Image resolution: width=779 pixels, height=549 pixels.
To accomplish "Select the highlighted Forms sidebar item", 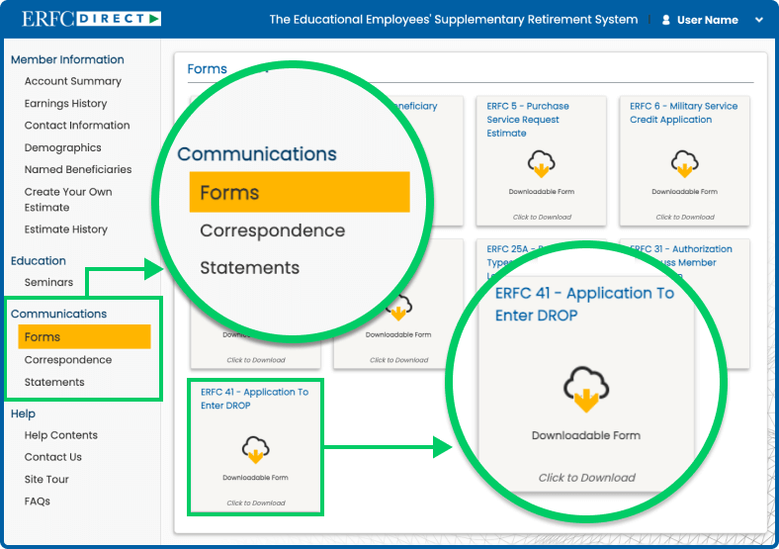I will (84, 336).
